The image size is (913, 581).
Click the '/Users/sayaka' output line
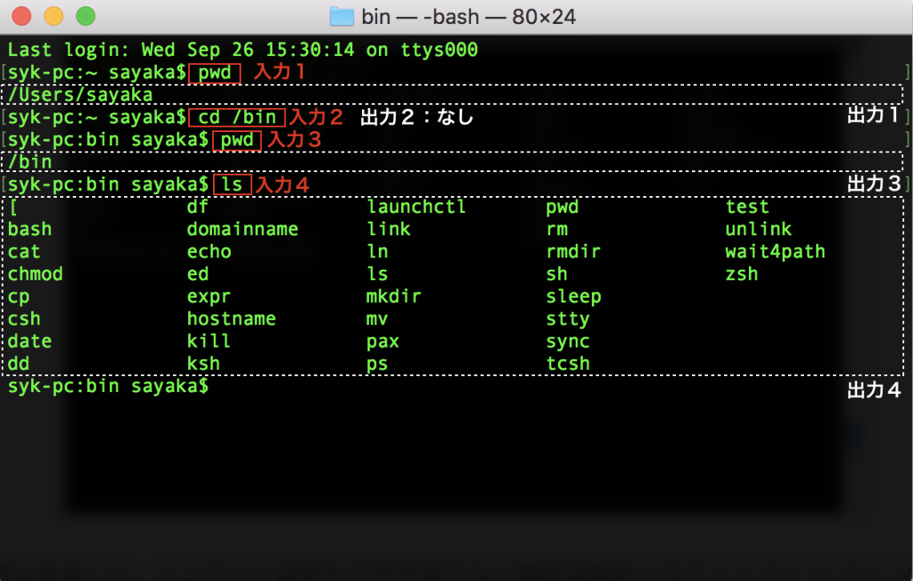tap(79, 94)
